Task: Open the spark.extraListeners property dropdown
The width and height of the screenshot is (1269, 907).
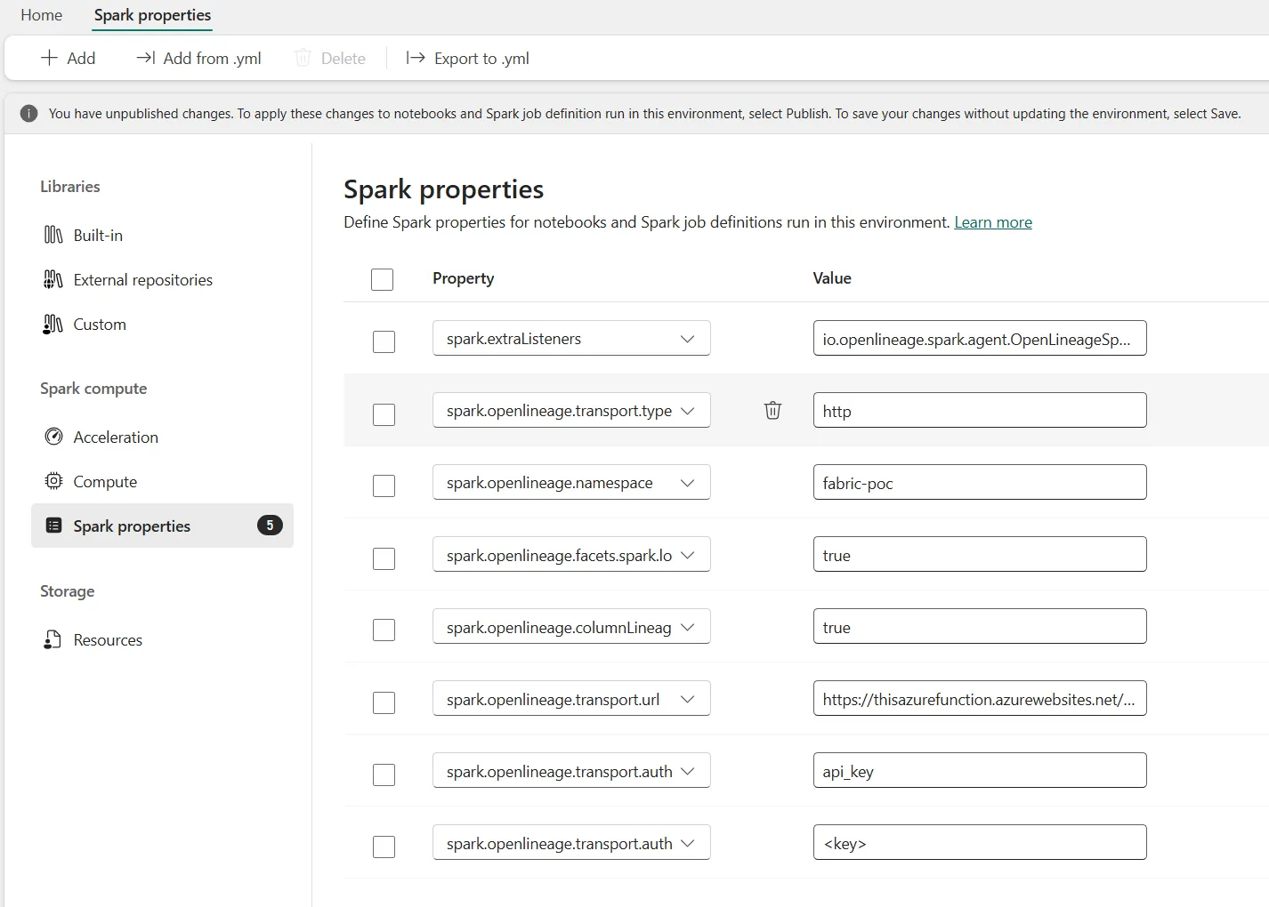Action: pyautogui.click(x=571, y=338)
